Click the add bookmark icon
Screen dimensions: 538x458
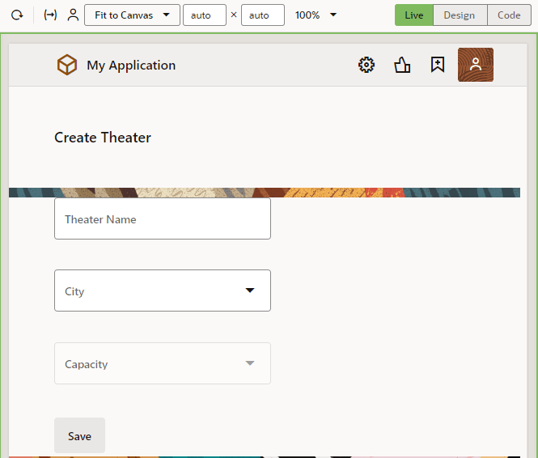click(x=438, y=65)
